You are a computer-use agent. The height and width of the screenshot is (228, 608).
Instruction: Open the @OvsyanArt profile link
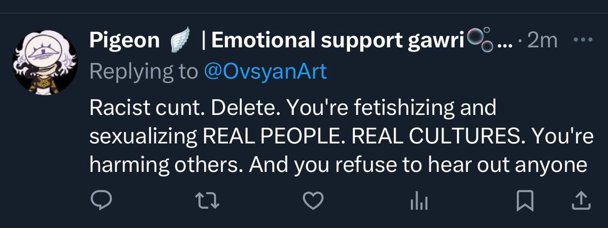tap(265, 71)
